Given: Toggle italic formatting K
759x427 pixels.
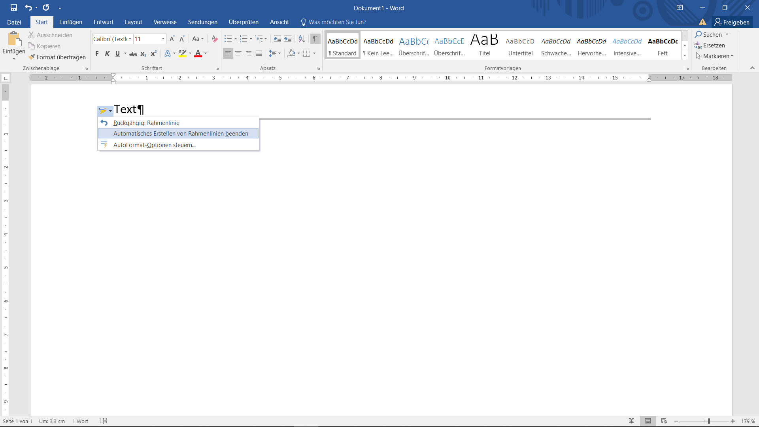Looking at the screenshot, I should pos(107,54).
